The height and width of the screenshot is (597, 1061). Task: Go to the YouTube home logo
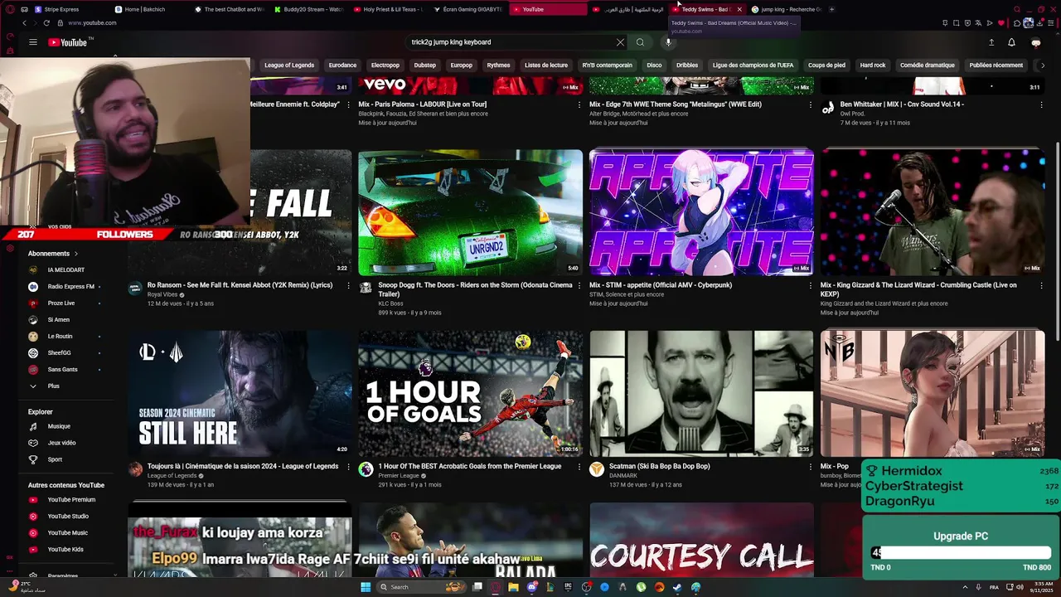coord(67,42)
